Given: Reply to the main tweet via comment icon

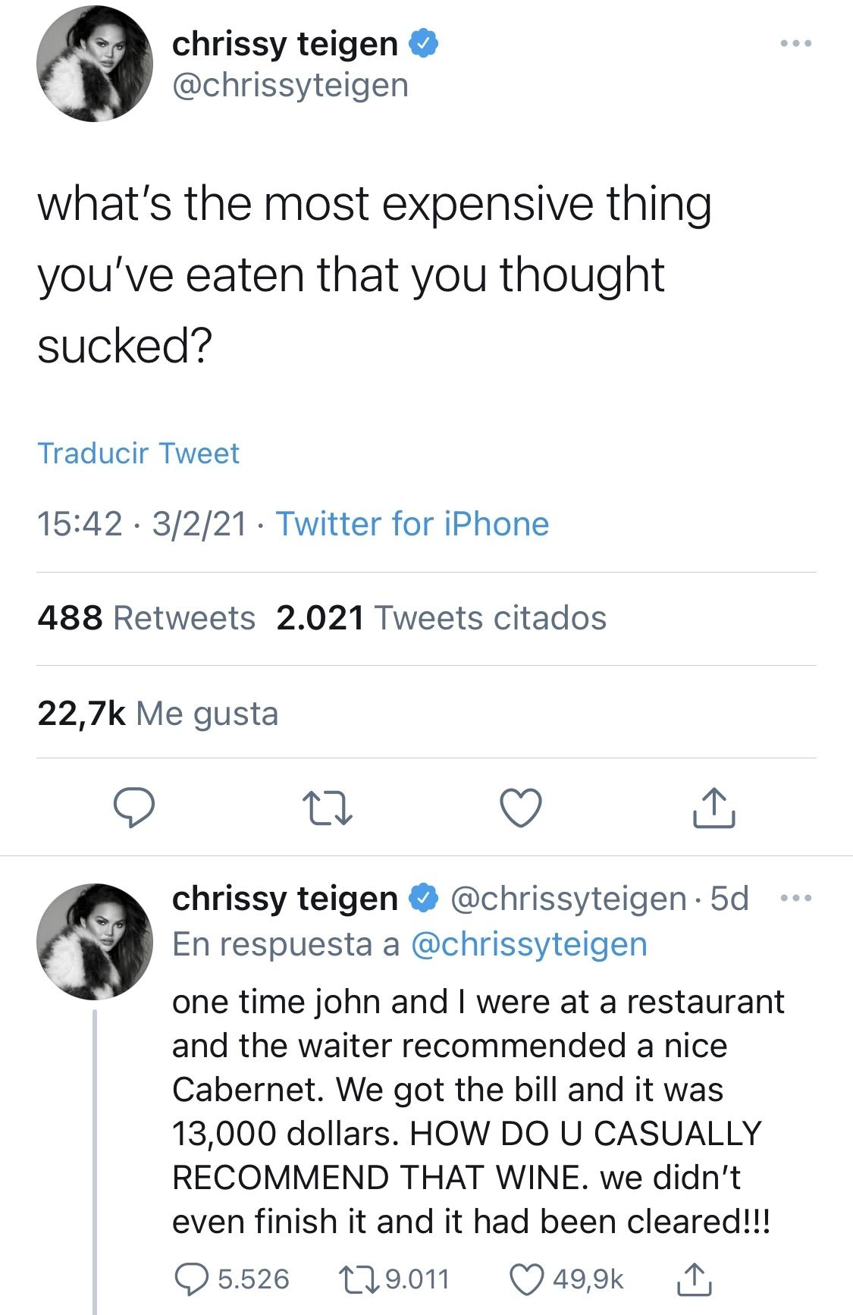Looking at the screenshot, I should 134,808.
